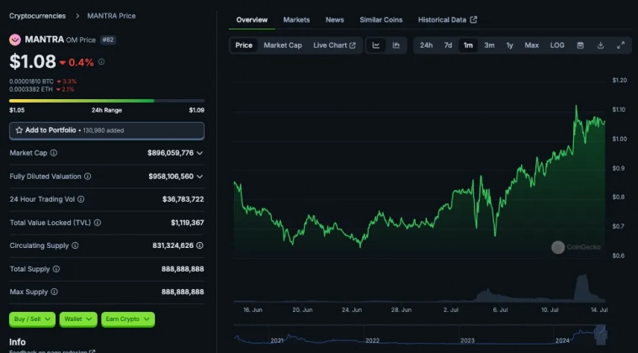Screen dimensions: 638x353
Task: Open the Similar Coins tab
Action: pyautogui.click(x=380, y=19)
